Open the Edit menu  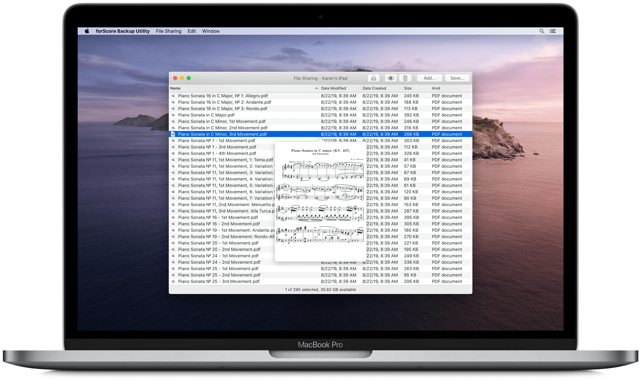192,31
